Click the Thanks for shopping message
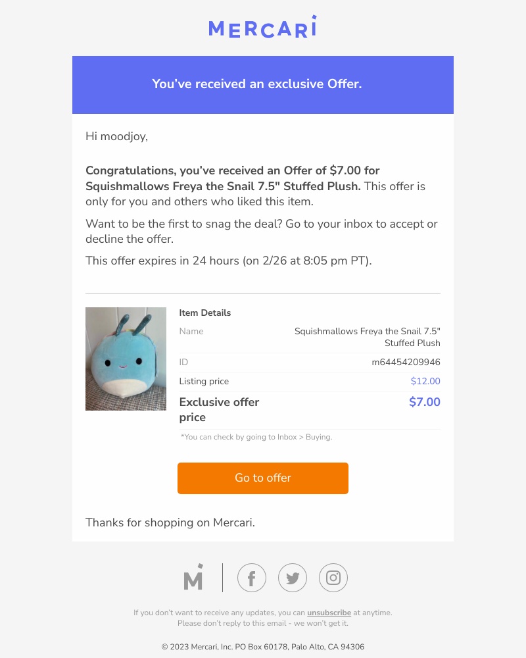This screenshot has height=658, width=526. pyautogui.click(x=170, y=522)
